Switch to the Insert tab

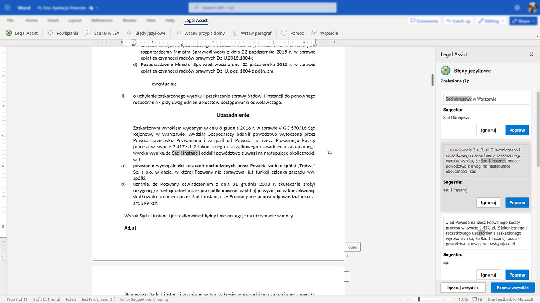[53, 20]
